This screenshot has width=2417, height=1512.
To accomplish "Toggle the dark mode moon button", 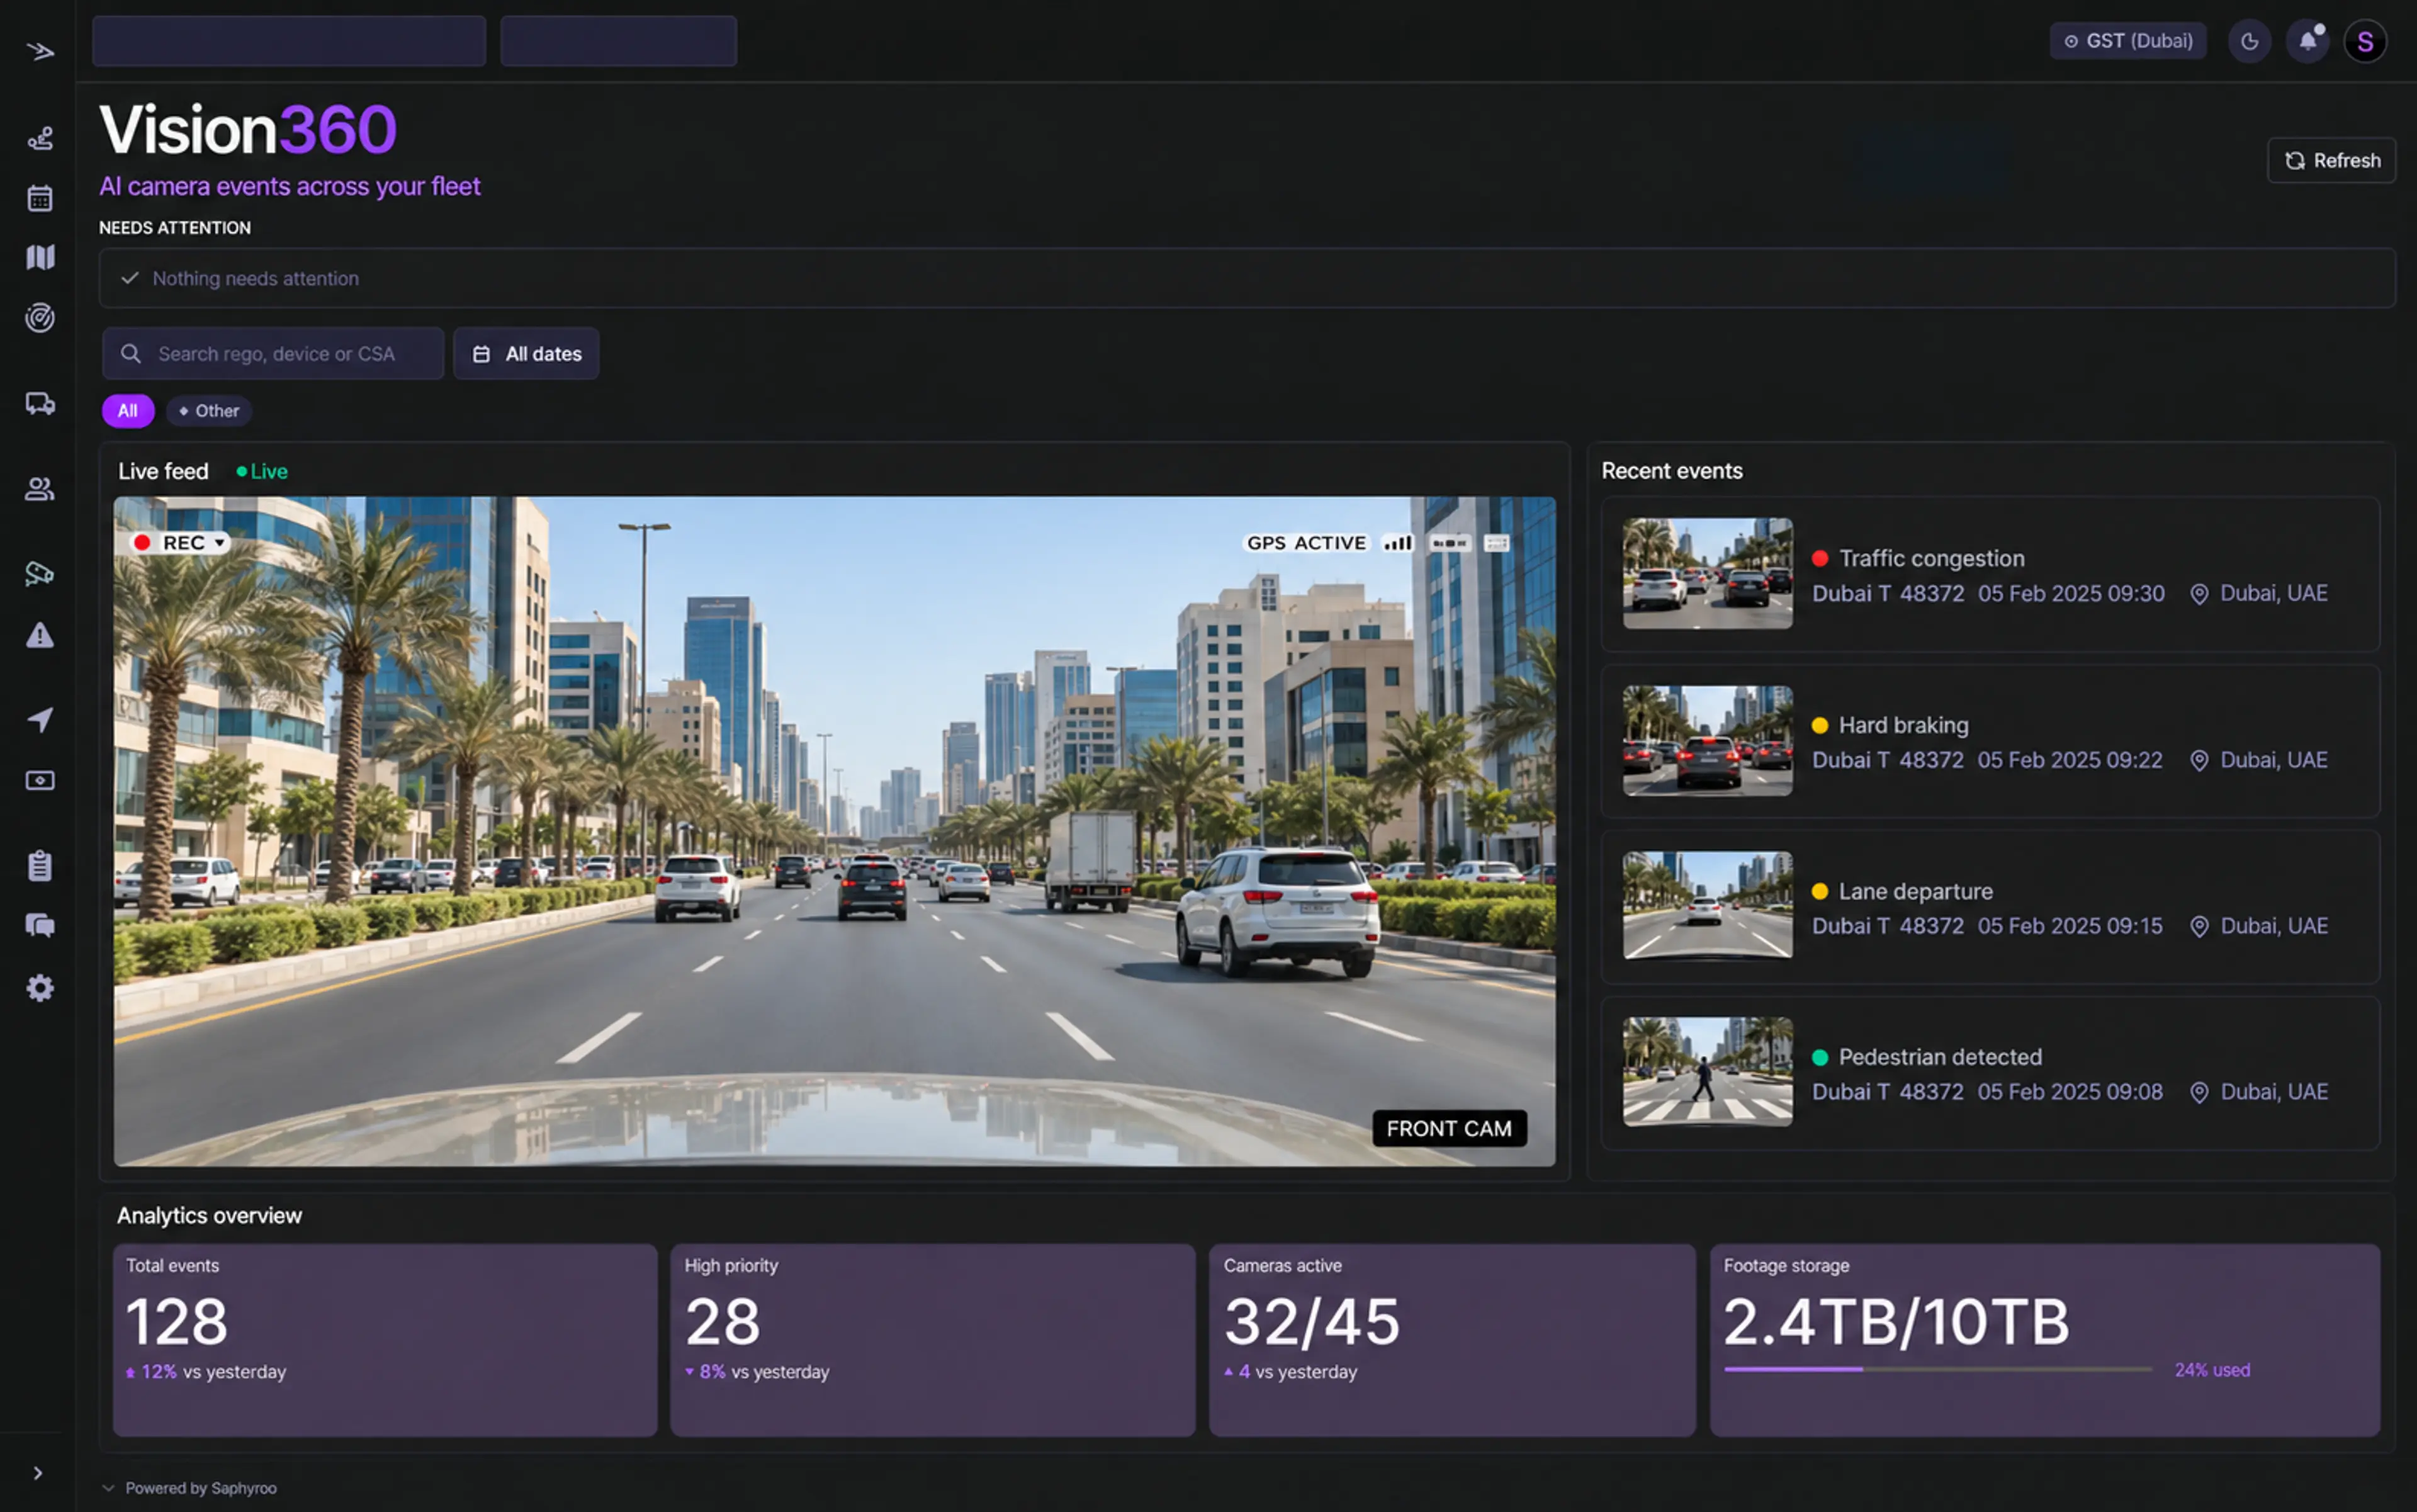I will pos(2249,41).
